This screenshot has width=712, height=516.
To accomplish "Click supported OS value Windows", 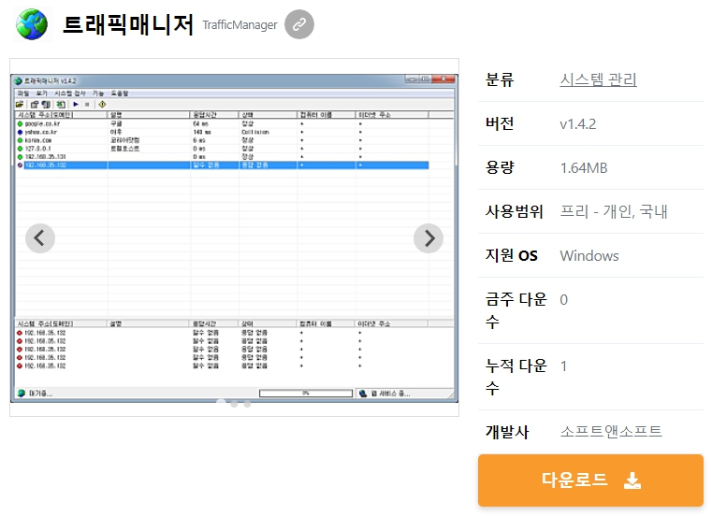I will [589, 255].
